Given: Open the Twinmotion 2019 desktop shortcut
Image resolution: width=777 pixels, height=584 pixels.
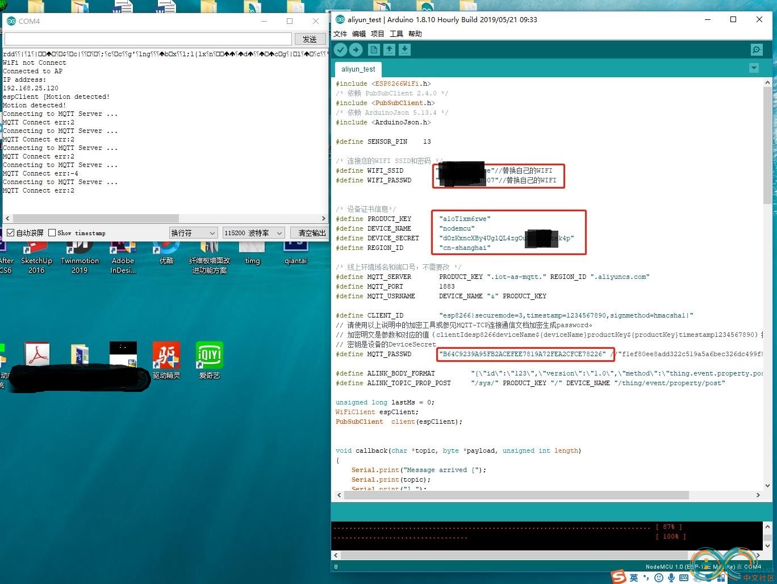Looking at the screenshot, I should click(80, 256).
